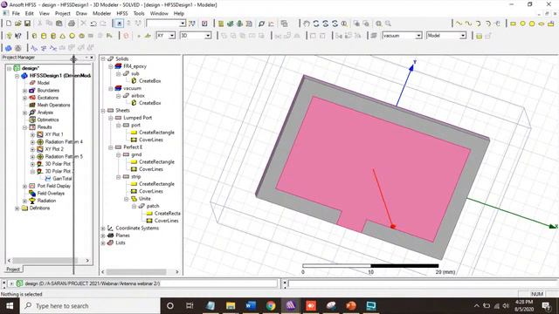Select the grnd sheet under Perfect E
Viewport: 559px width, 314px height.
(x=136, y=154)
